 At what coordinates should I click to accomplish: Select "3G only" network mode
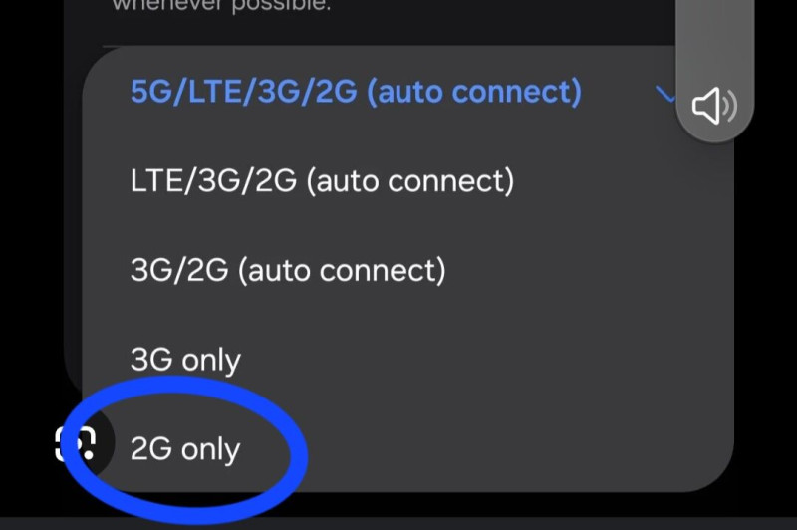tap(185, 359)
